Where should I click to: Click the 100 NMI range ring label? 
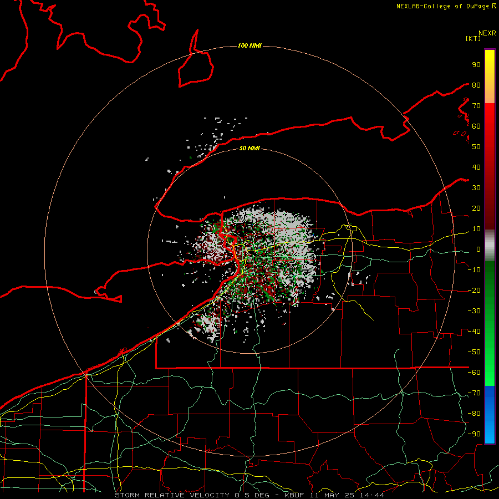click(249, 45)
